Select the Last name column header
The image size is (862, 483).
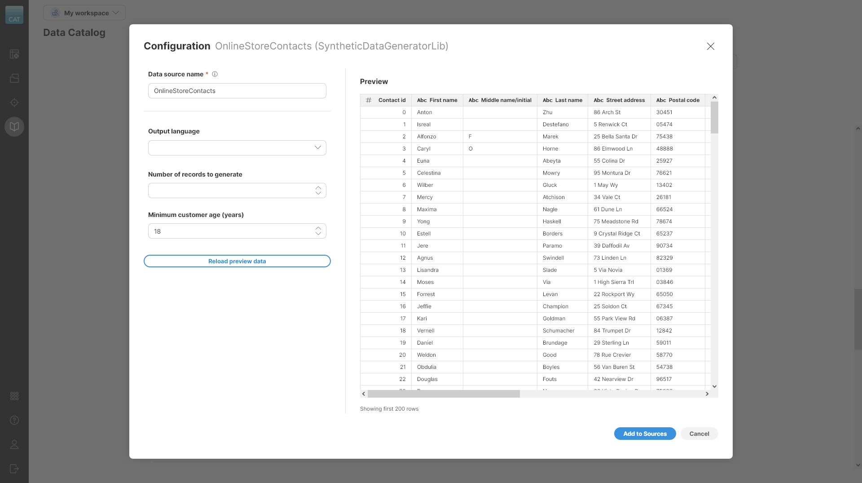[x=562, y=100]
